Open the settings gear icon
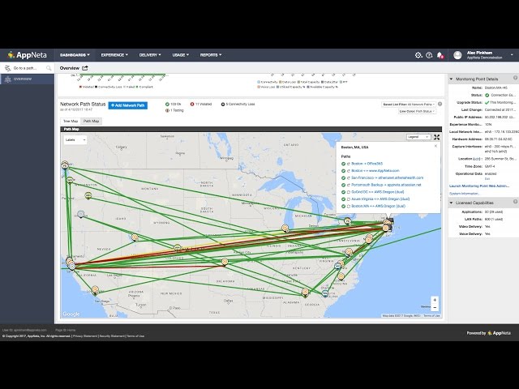This screenshot has height=389, width=519. coord(418,55)
